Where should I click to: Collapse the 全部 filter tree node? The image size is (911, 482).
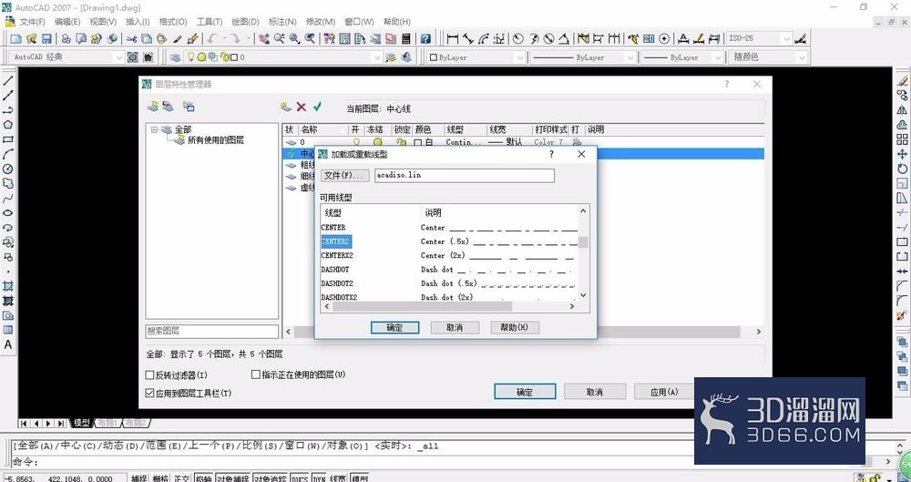click(155, 130)
